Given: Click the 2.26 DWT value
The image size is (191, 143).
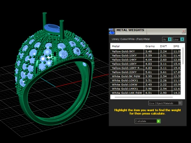Looking at the screenshot, I should tap(163, 80).
